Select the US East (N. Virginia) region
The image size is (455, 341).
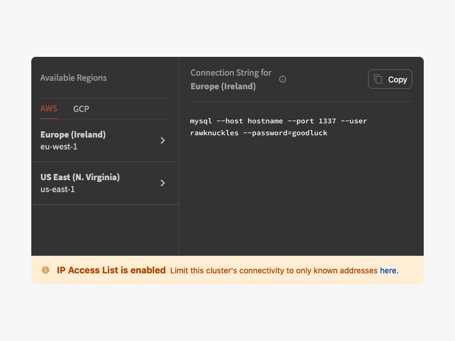pos(105,183)
